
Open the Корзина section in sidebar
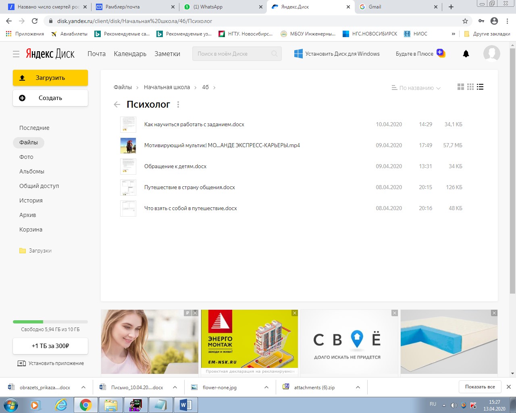pos(31,229)
